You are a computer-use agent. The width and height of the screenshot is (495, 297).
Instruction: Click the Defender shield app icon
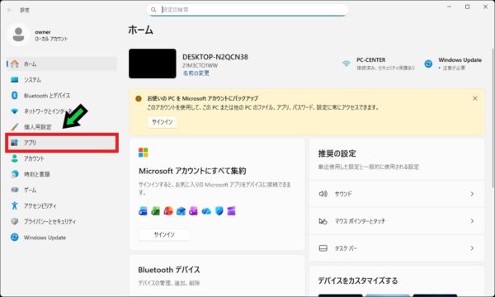[219, 211]
